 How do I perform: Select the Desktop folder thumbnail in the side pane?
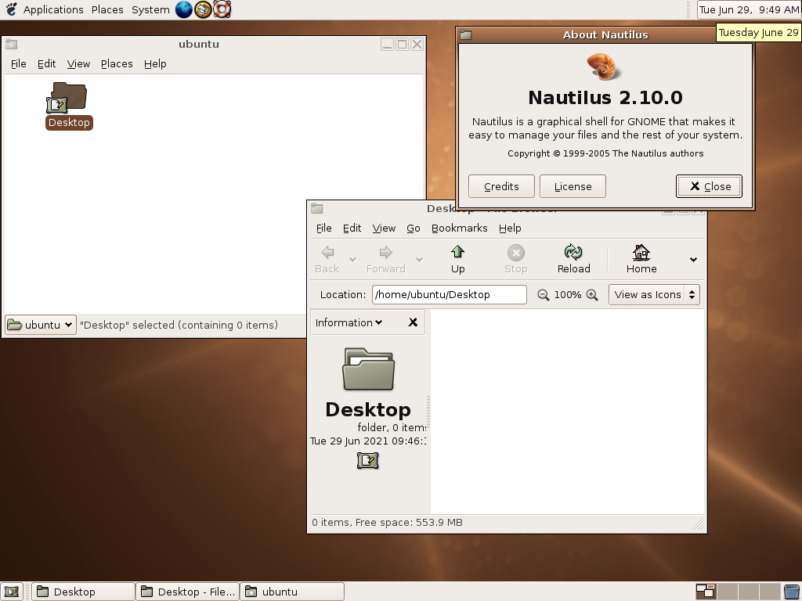tap(368, 368)
